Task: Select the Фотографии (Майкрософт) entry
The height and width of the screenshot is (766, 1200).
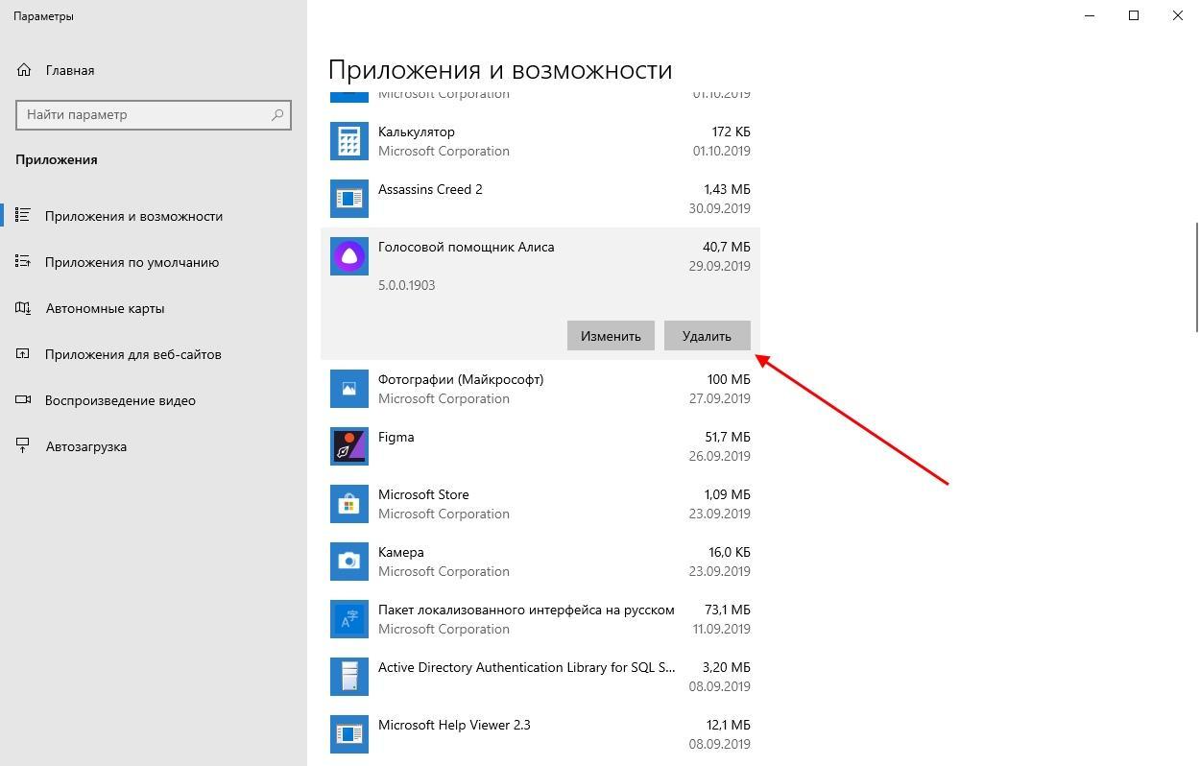Action: pos(540,389)
